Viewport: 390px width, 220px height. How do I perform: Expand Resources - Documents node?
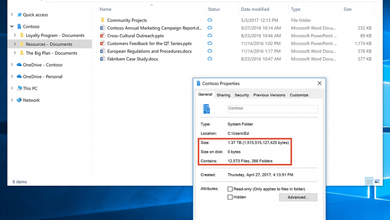(x=15, y=44)
